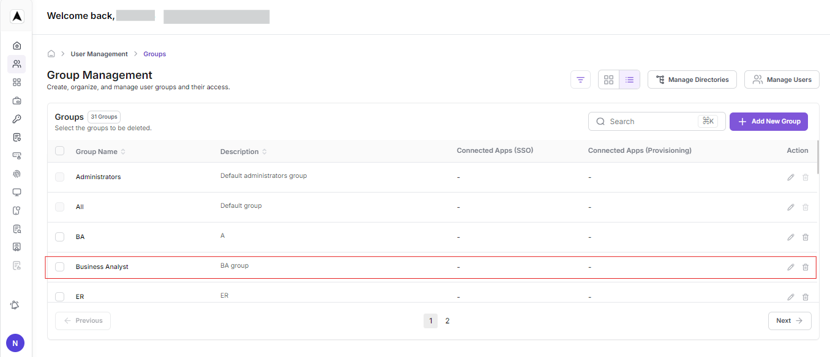830x357 pixels.
Task: Click the notification bell icon
Action: click(x=15, y=305)
